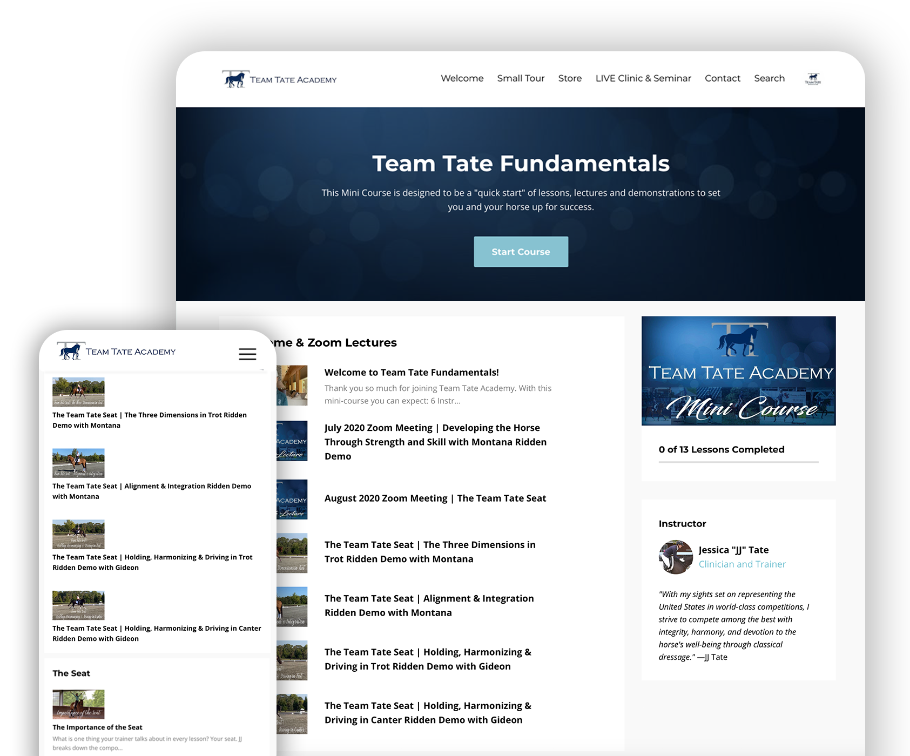
Task: Open Three Dimensions in Trot lesson on tablet
Action: tap(430, 552)
